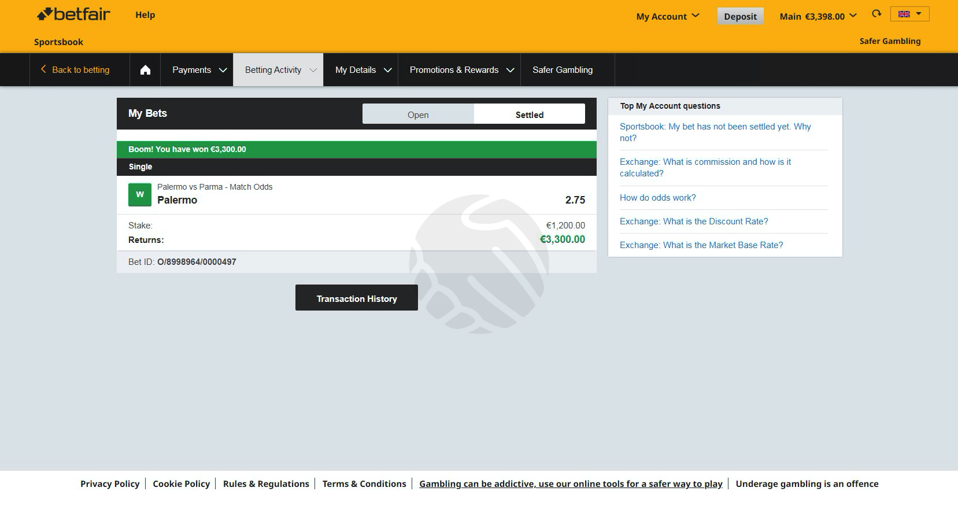This screenshot has height=528, width=958.
Task: Expand the Main €3,398.00 balance dropdown
Action: tap(818, 16)
